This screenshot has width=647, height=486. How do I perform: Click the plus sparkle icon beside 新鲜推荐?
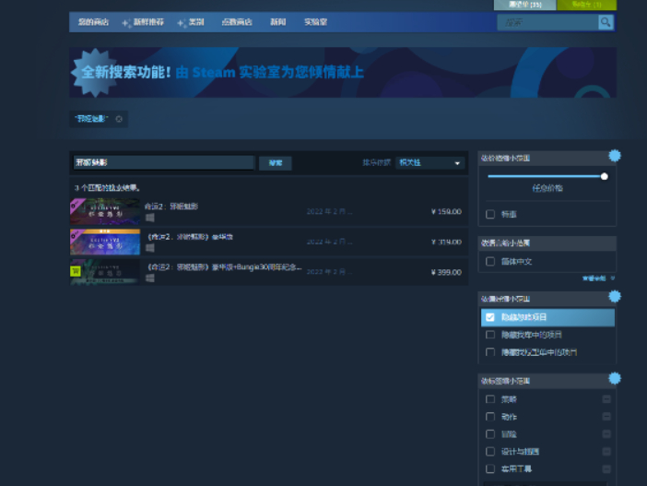click(126, 23)
